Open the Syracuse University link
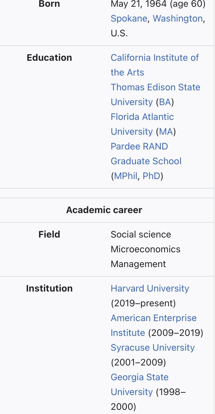The height and width of the screenshot is (414, 215). 153,348
